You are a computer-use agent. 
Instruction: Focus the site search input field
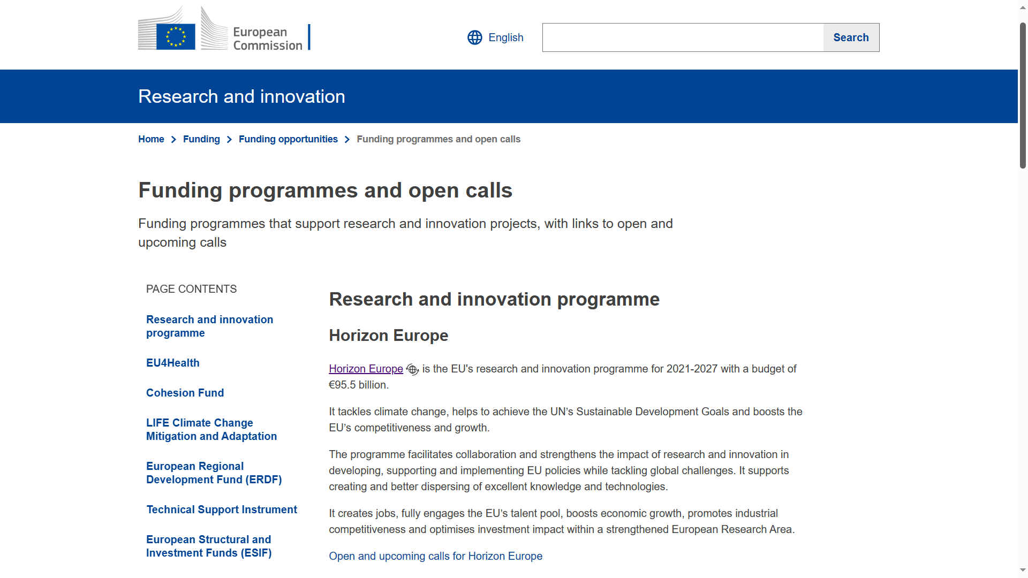683,37
